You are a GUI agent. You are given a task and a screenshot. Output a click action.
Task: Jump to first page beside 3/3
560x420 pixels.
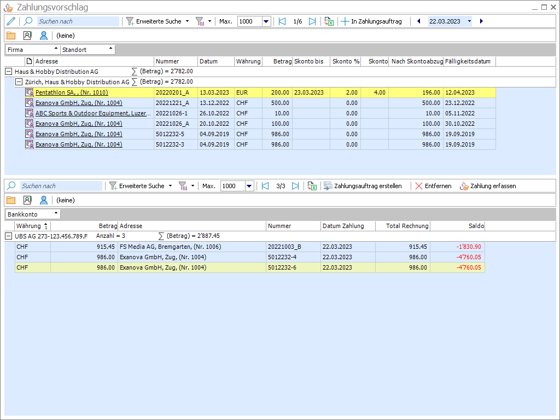[x=265, y=186]
